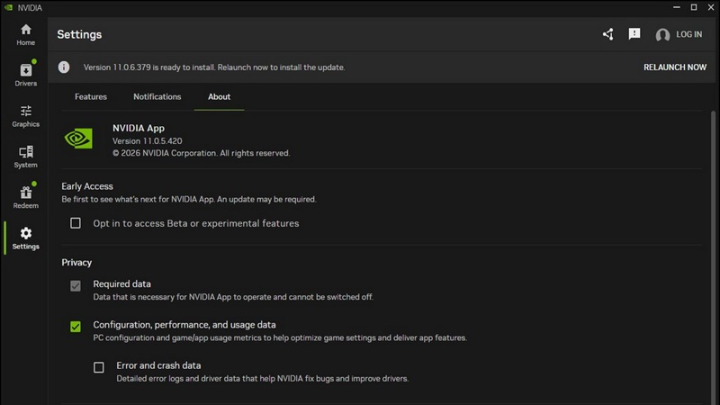
Task: Uncheck Configuration, performance, and usage data
Action: pos(76,326)
